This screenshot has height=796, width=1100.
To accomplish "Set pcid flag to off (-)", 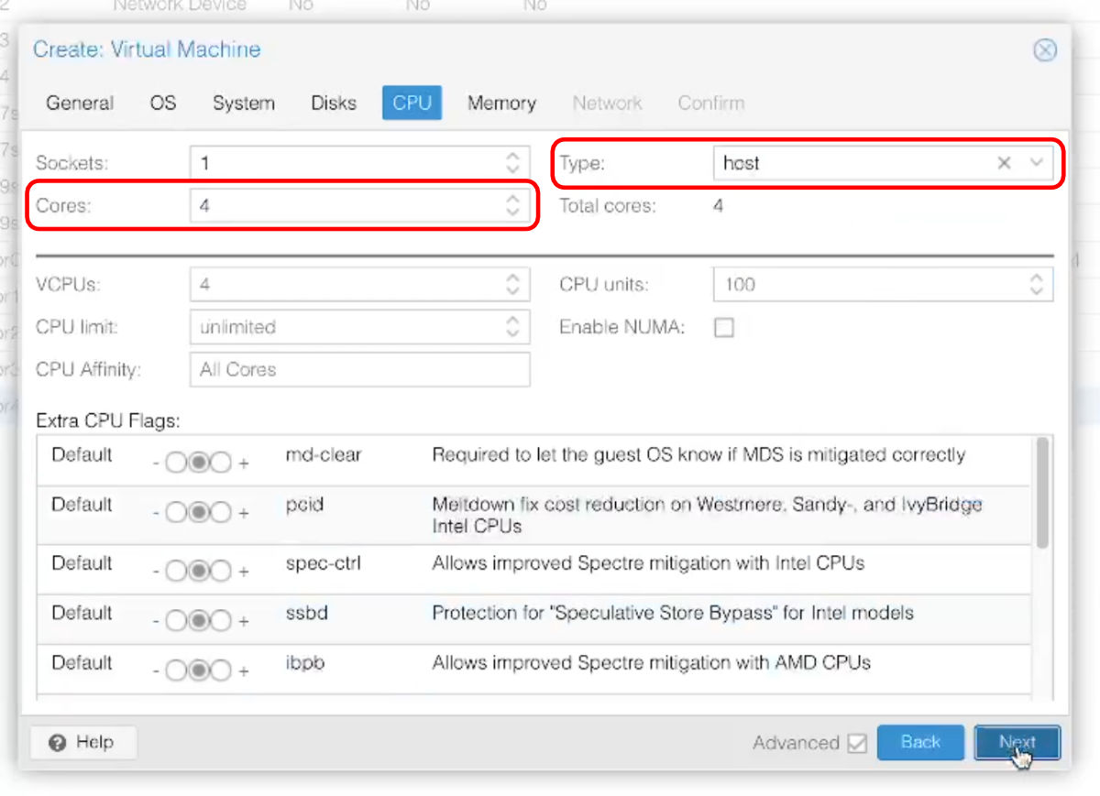I will click(176, 513).
